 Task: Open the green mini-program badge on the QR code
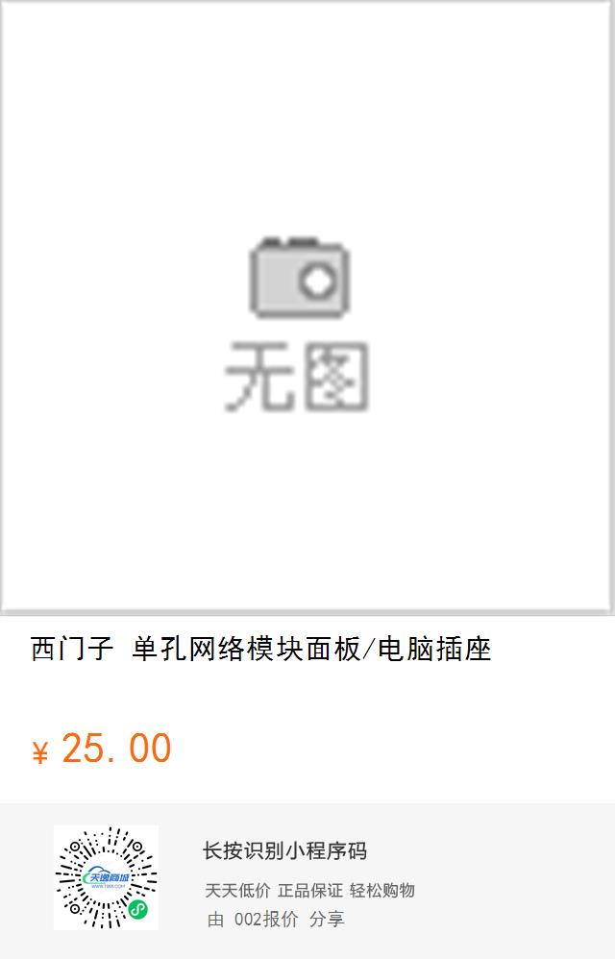tap(138, 909)
